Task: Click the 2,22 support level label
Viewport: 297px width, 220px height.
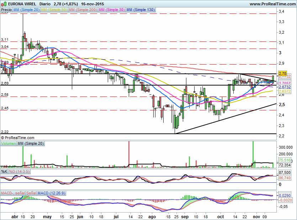Action: [x=5, y=132]
